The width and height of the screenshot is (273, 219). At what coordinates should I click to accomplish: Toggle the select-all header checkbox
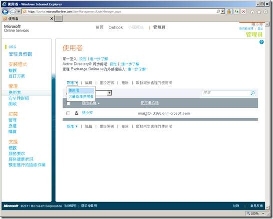[68, 103]
